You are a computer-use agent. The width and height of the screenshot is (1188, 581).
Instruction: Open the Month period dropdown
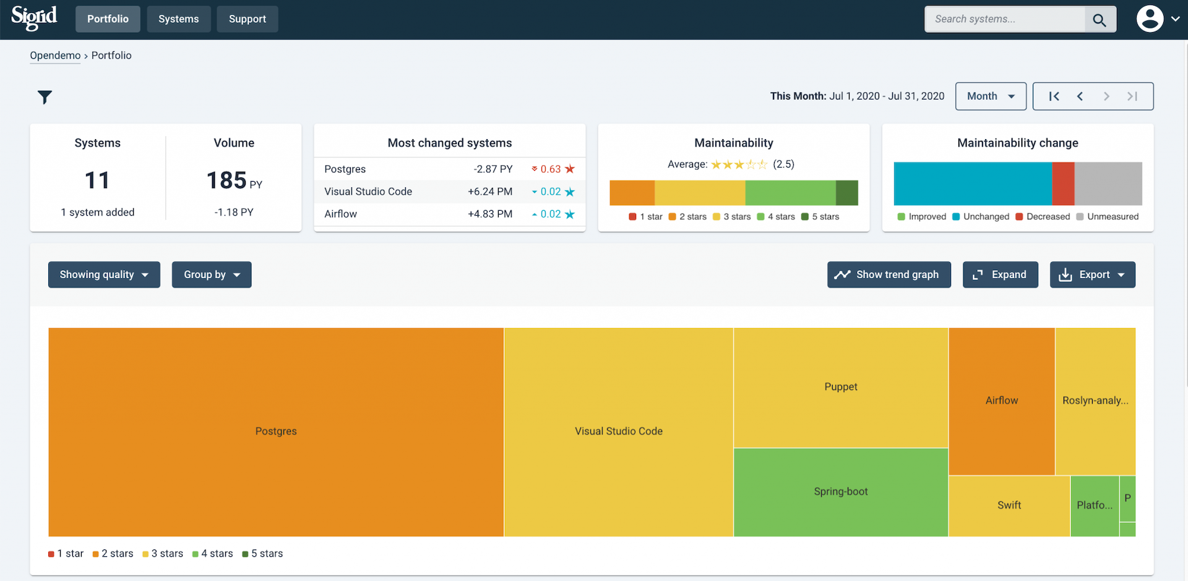click(x=991, y=96)
